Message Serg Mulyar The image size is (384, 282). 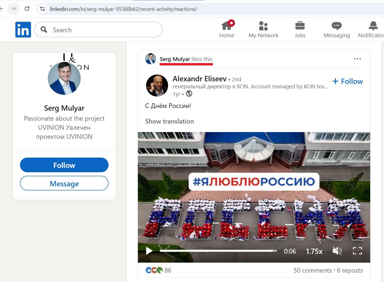coord(64,183)
